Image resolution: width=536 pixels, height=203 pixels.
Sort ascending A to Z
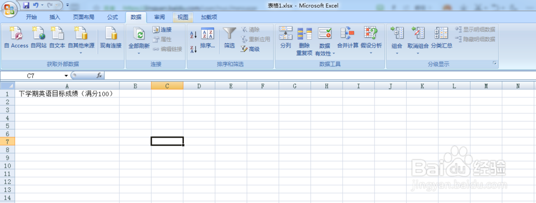pyautogui.click(x=193, y=34)
